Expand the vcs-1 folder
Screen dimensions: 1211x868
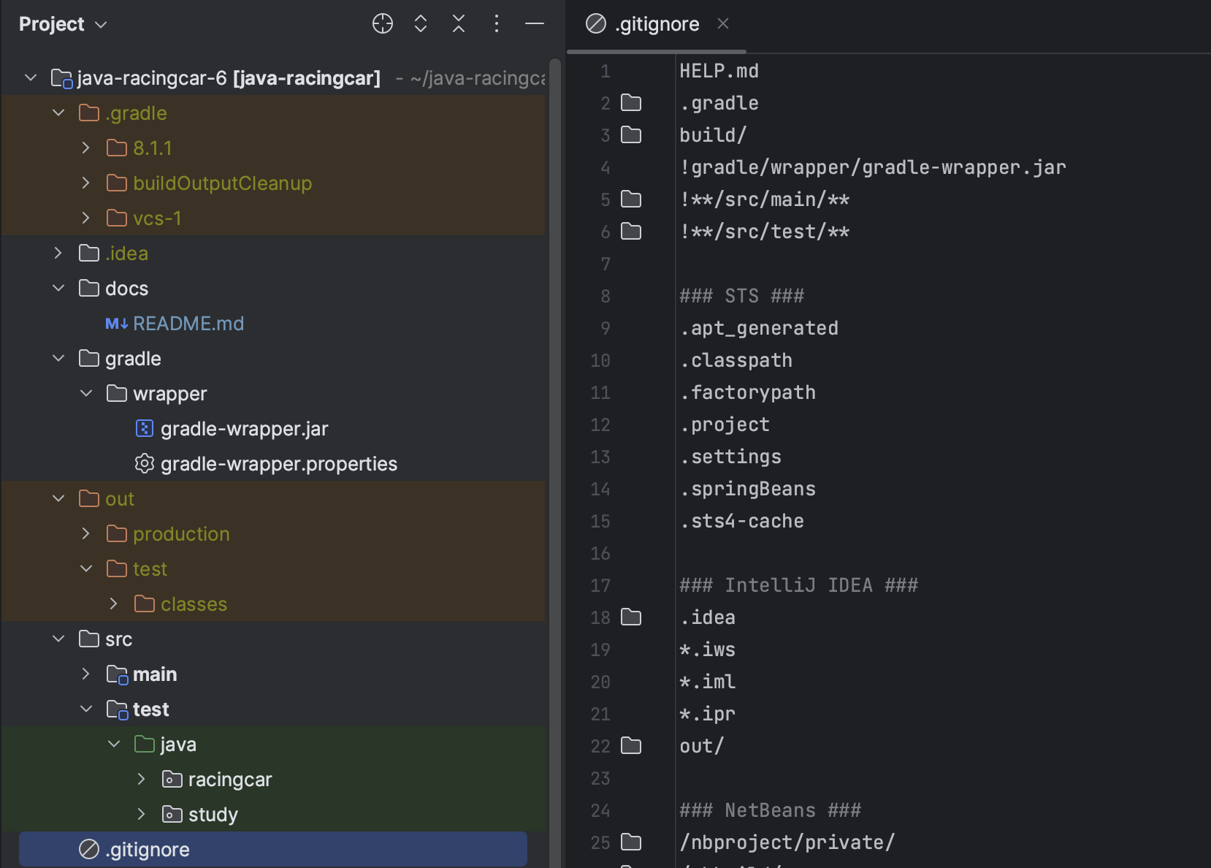click(86, 218)
